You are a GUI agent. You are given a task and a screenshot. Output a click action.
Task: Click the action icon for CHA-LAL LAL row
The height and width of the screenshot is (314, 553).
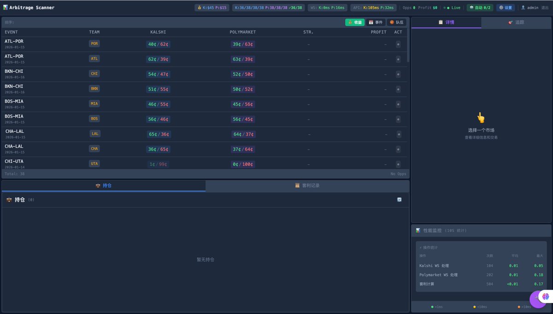[399, 134]
